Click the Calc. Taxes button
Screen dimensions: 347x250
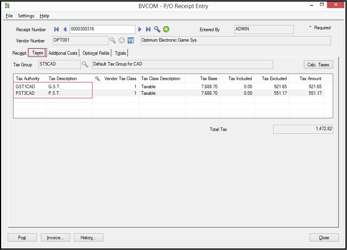[x=318, y=65]
